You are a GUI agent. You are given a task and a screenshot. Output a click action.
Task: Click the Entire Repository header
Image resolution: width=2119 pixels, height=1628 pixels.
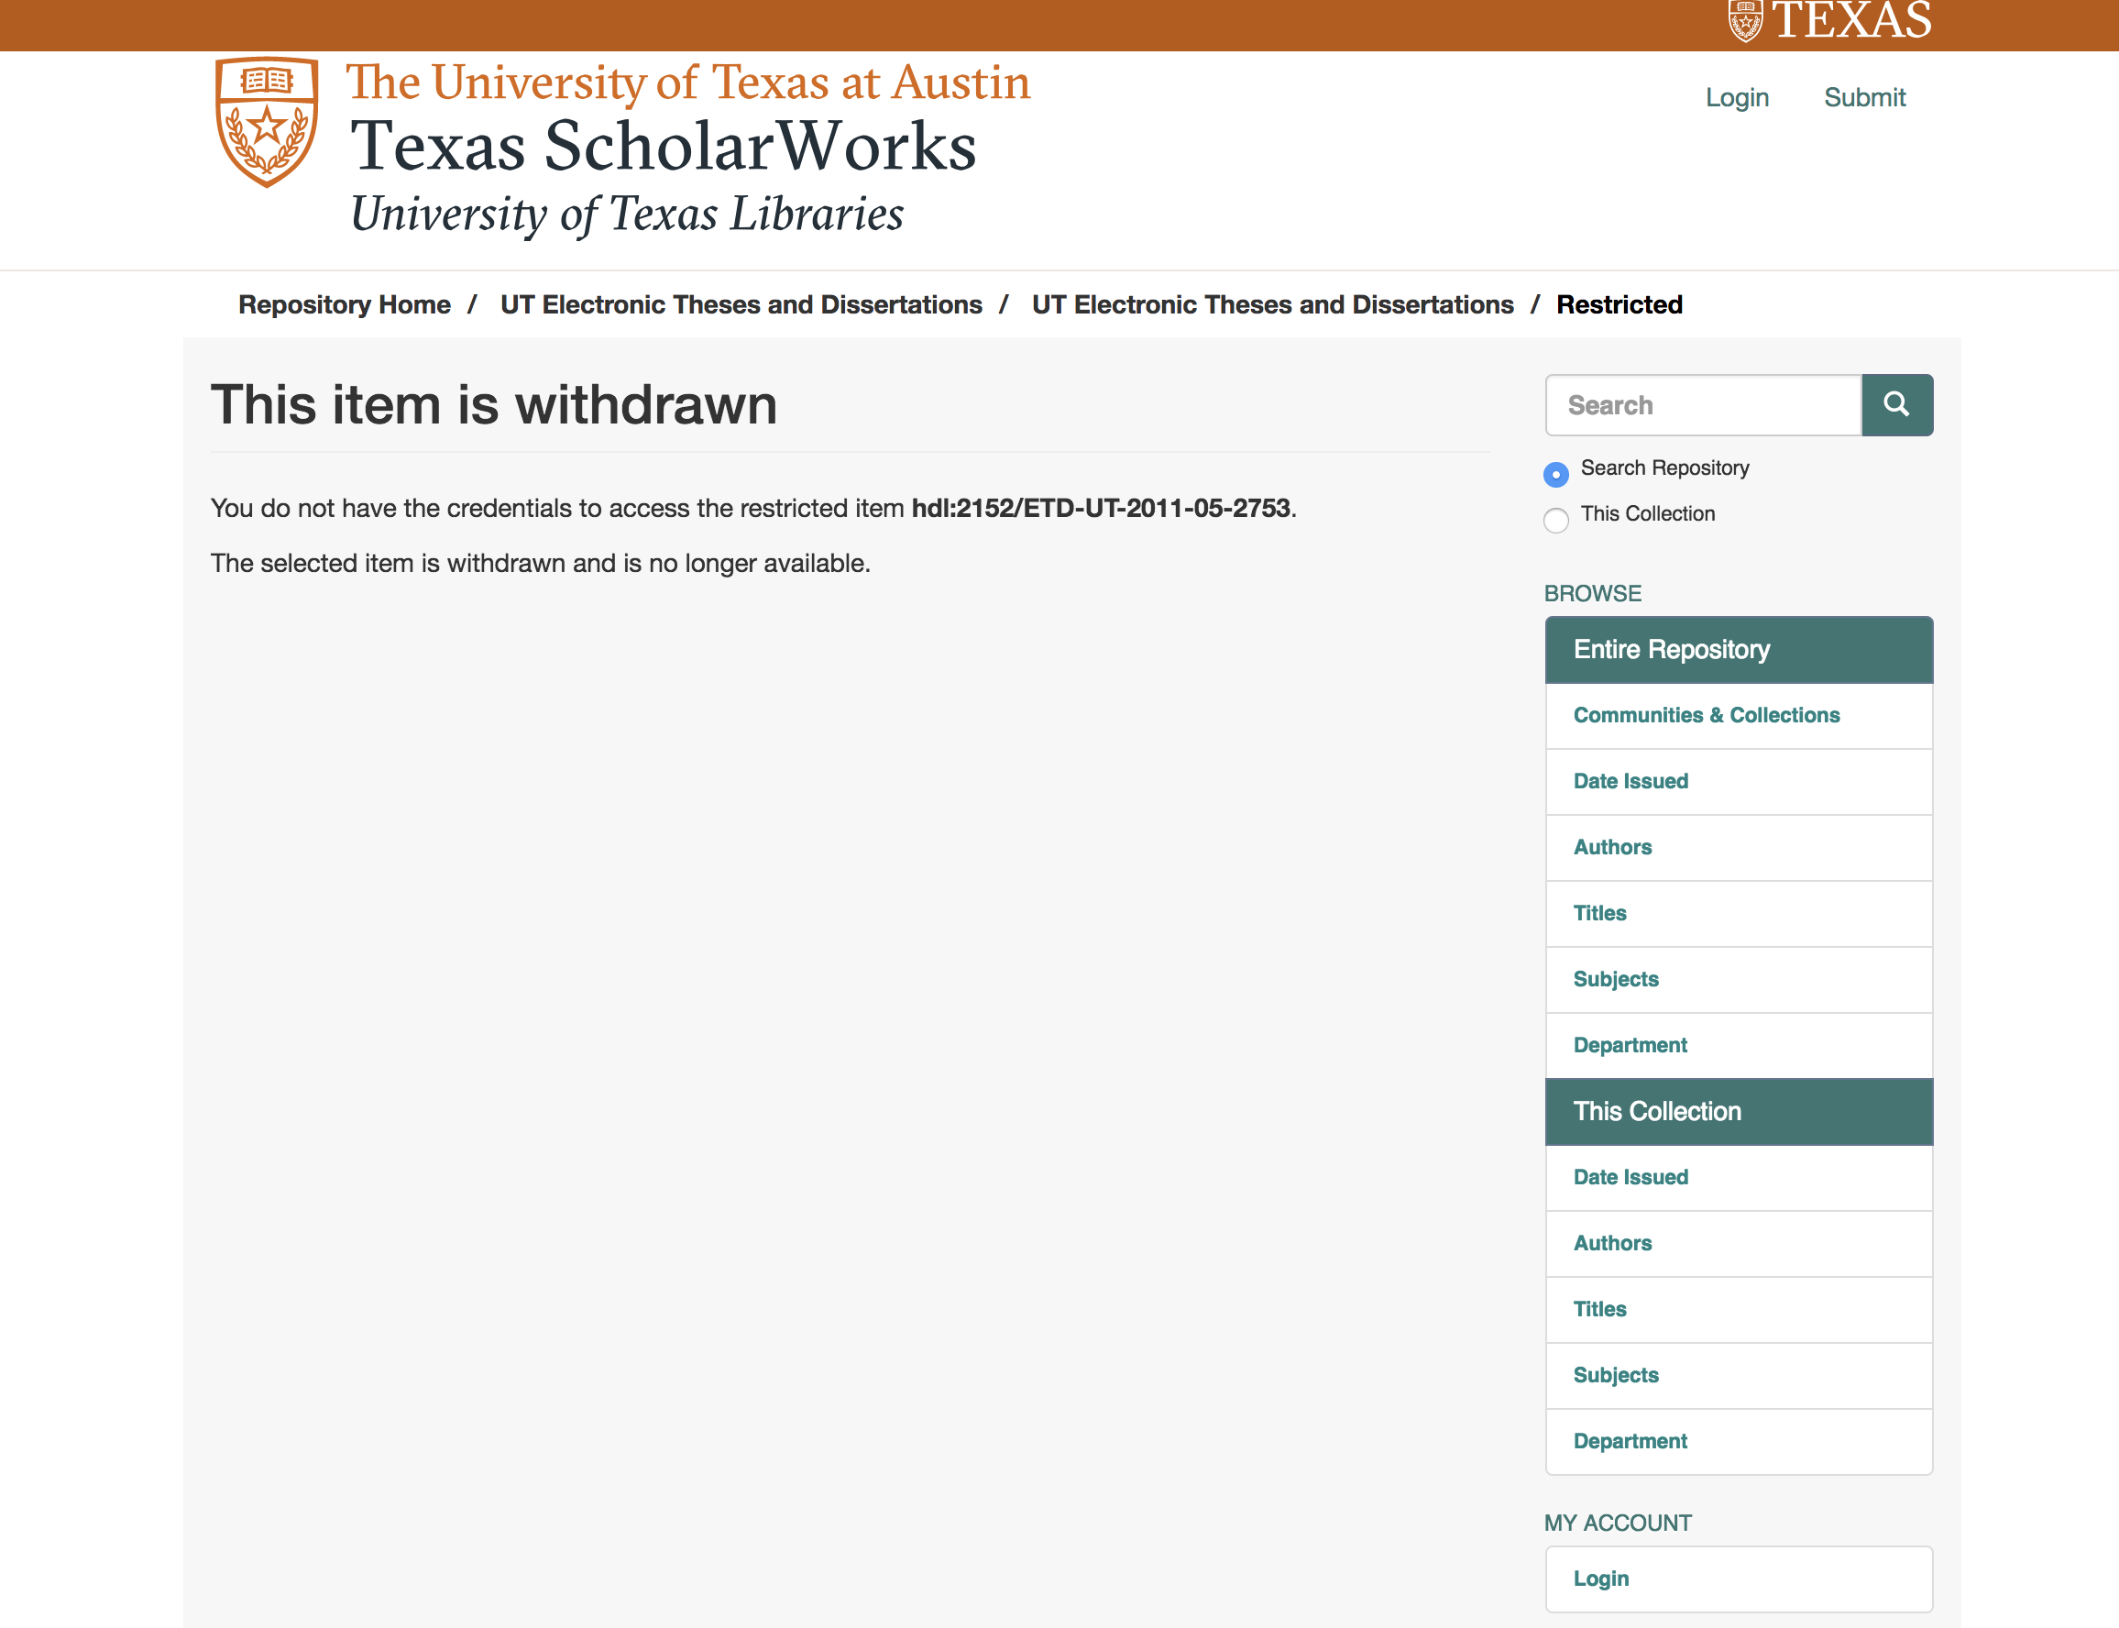pyautogui.click(x=1671, y=649)
